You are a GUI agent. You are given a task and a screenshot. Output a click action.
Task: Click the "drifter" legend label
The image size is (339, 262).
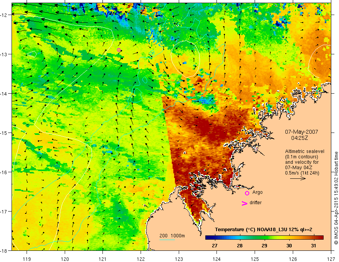point(255,203)
